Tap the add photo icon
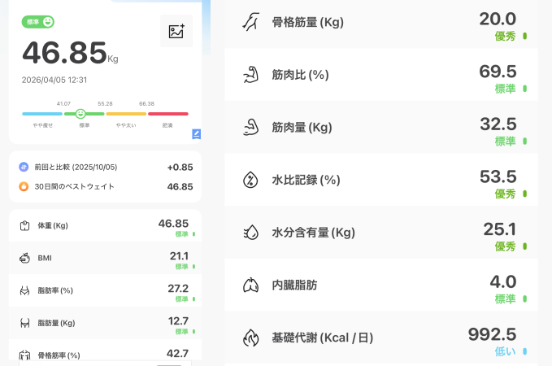 [x=176, y=32]
